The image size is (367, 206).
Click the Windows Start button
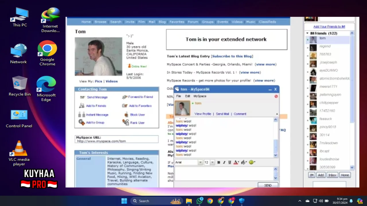124,201
